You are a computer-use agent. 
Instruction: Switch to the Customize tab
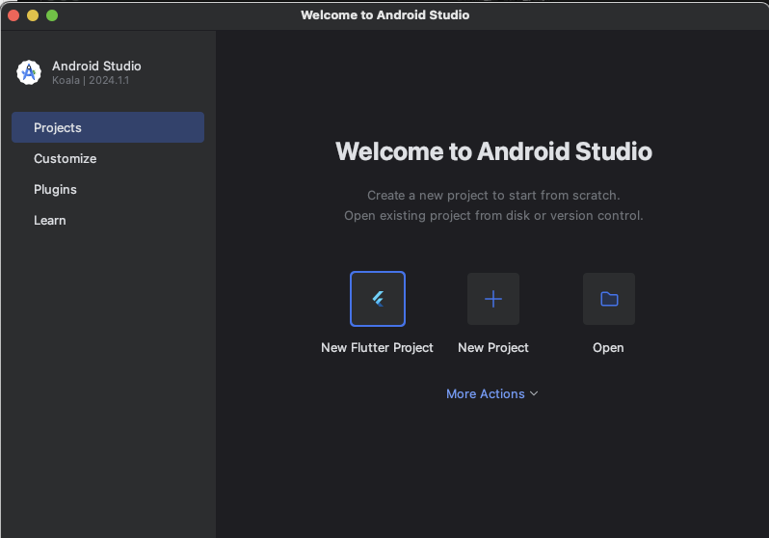click(108, 158)
